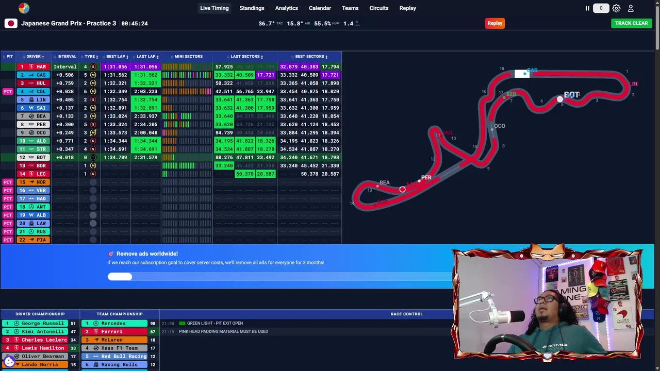Click the PIT badge beside COL
Viewport: 660px width, 371px height.
click(8, 91)
